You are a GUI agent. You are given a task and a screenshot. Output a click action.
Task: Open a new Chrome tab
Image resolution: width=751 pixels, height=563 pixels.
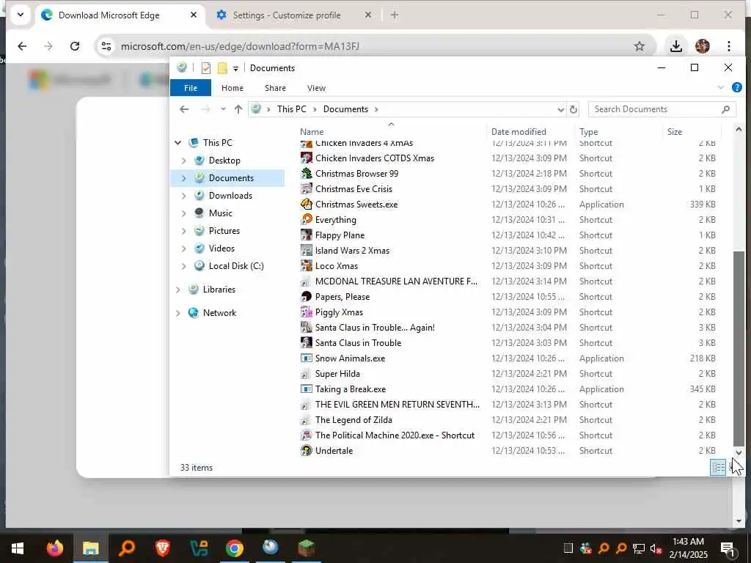point(394,15)
